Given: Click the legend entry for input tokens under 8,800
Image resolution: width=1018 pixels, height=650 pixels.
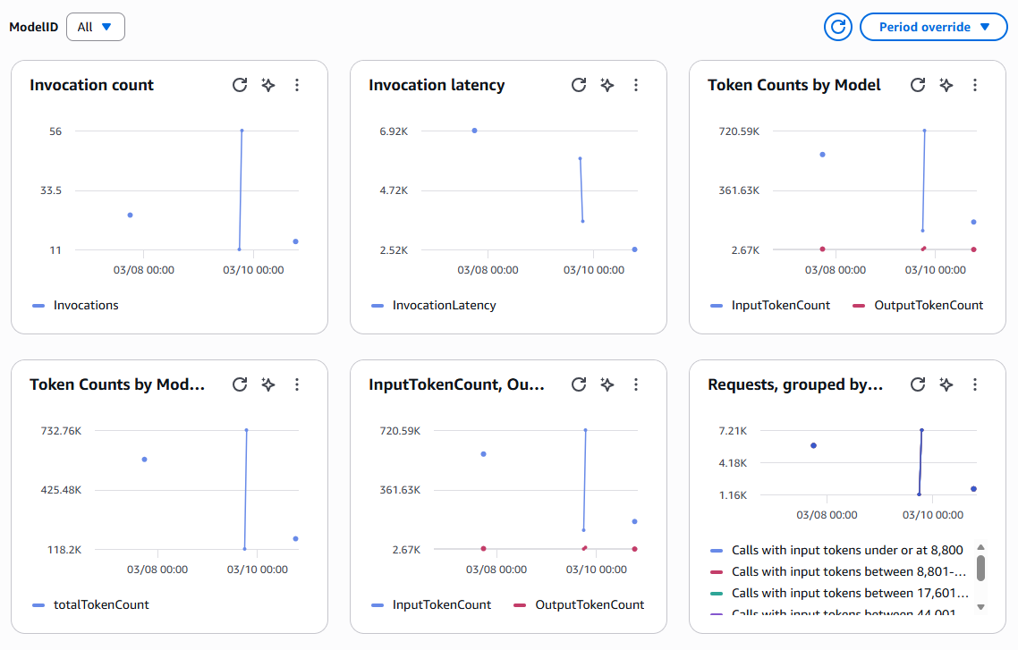Looking at the screenshot, I should point(847,550).
